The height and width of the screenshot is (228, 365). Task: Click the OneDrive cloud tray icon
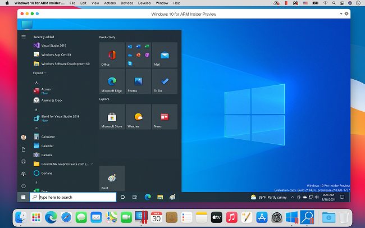coord(305,197)
